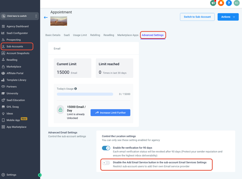The width and height of the screenshot is (242, 179).
Task: Click Switch to Sub-Account button
Action: 197,17
